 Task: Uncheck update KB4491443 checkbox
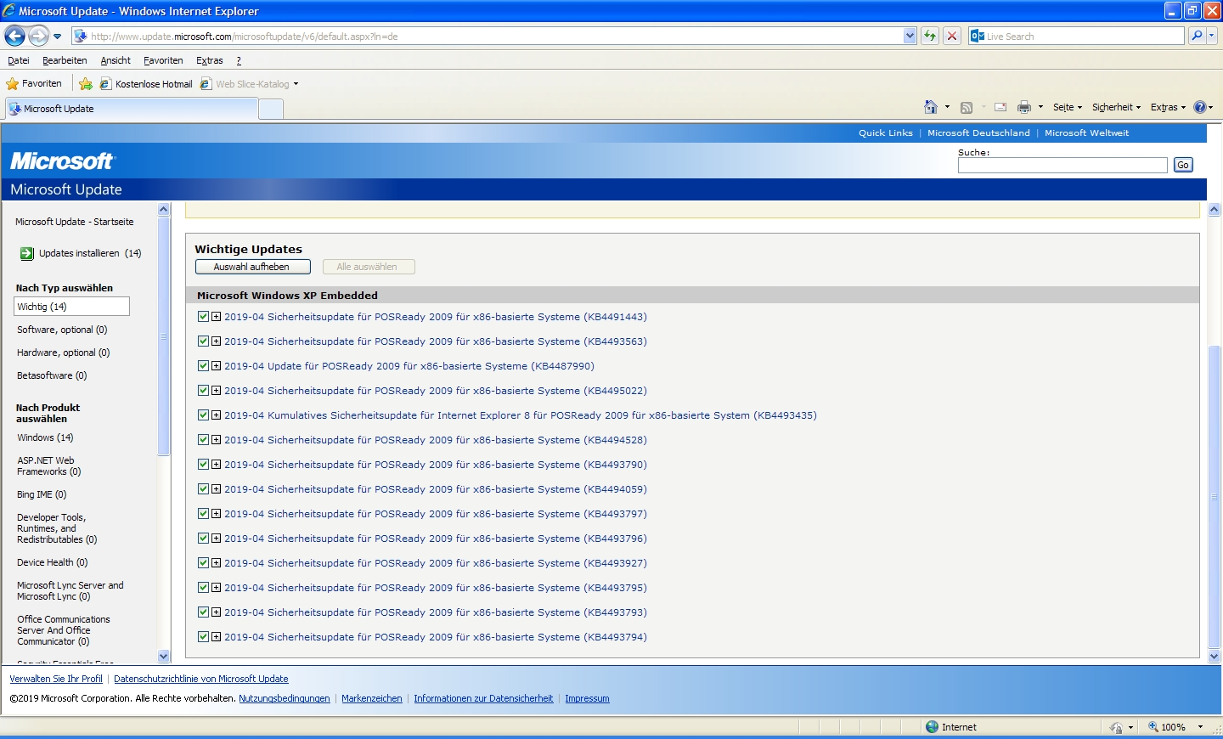(203, 317)
